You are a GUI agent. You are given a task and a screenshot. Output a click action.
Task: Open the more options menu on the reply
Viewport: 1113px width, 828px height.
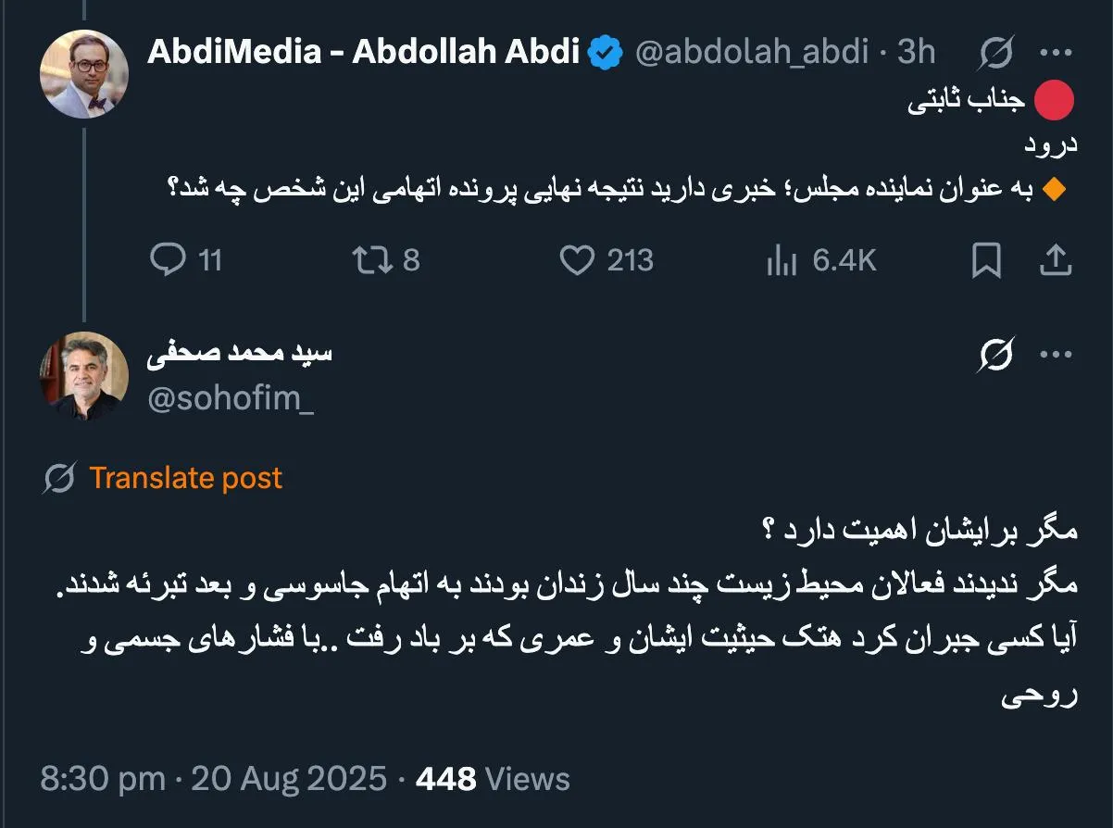[1056, 355]
